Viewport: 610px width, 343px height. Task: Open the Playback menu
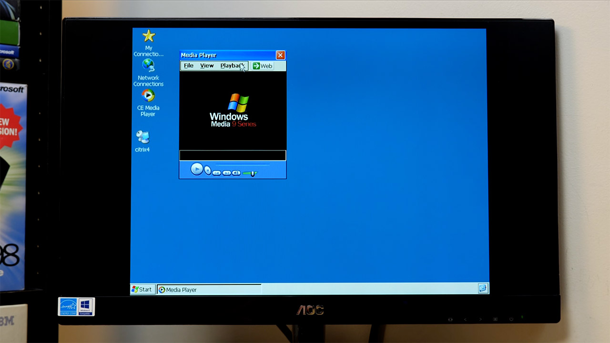tap(233, 66)
